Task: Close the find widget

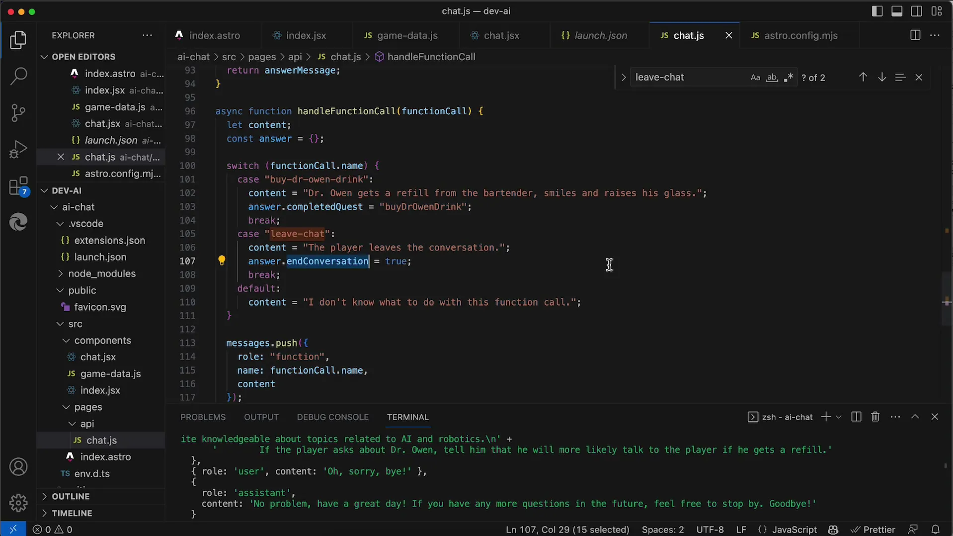Action: click(919, 77)
